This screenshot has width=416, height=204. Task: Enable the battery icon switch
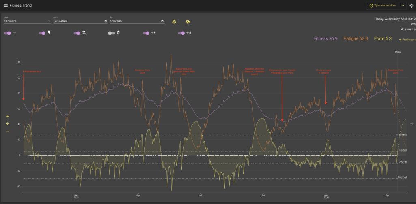pos(111,33)
